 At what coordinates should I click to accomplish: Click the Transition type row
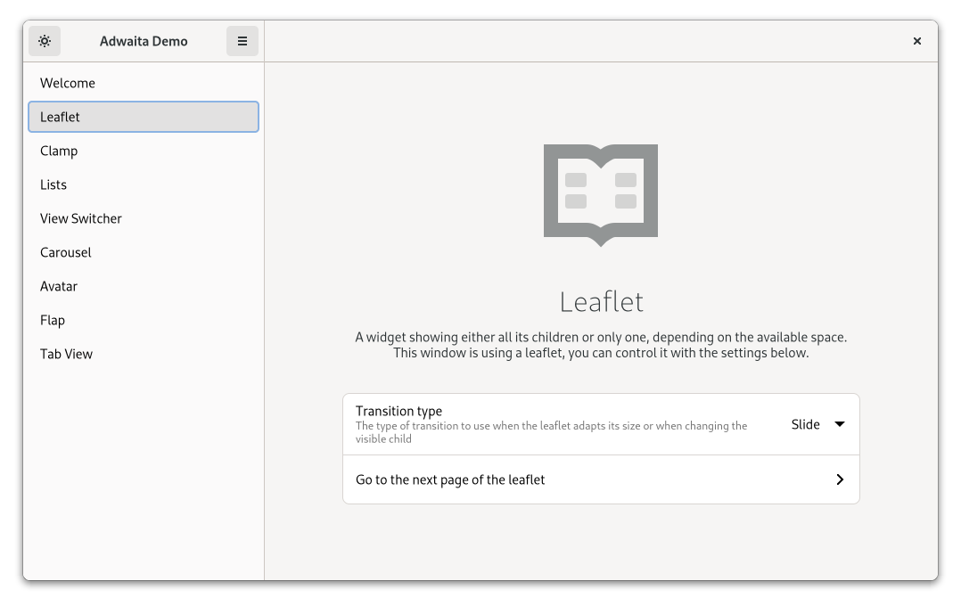[x=553, y=424]
